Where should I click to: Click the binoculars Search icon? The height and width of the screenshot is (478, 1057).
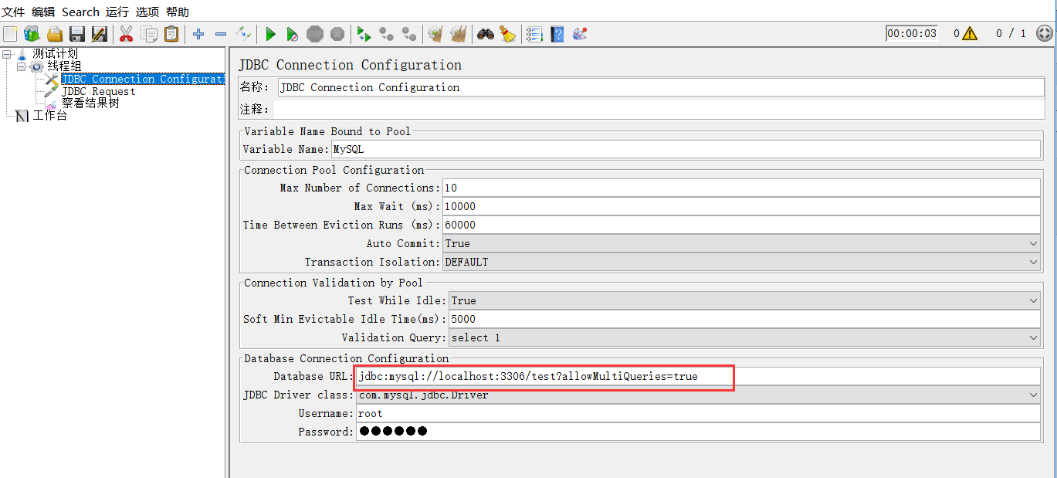(485, 34)
